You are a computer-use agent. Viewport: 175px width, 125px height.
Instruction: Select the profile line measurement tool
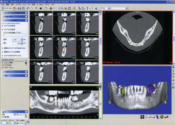click(x=26, y=115)
